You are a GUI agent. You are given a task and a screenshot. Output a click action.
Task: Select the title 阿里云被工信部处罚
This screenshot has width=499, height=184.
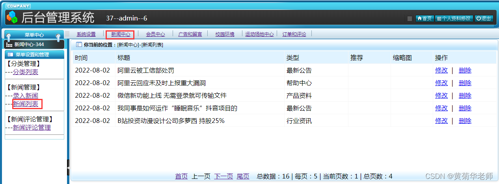(146, 71)
